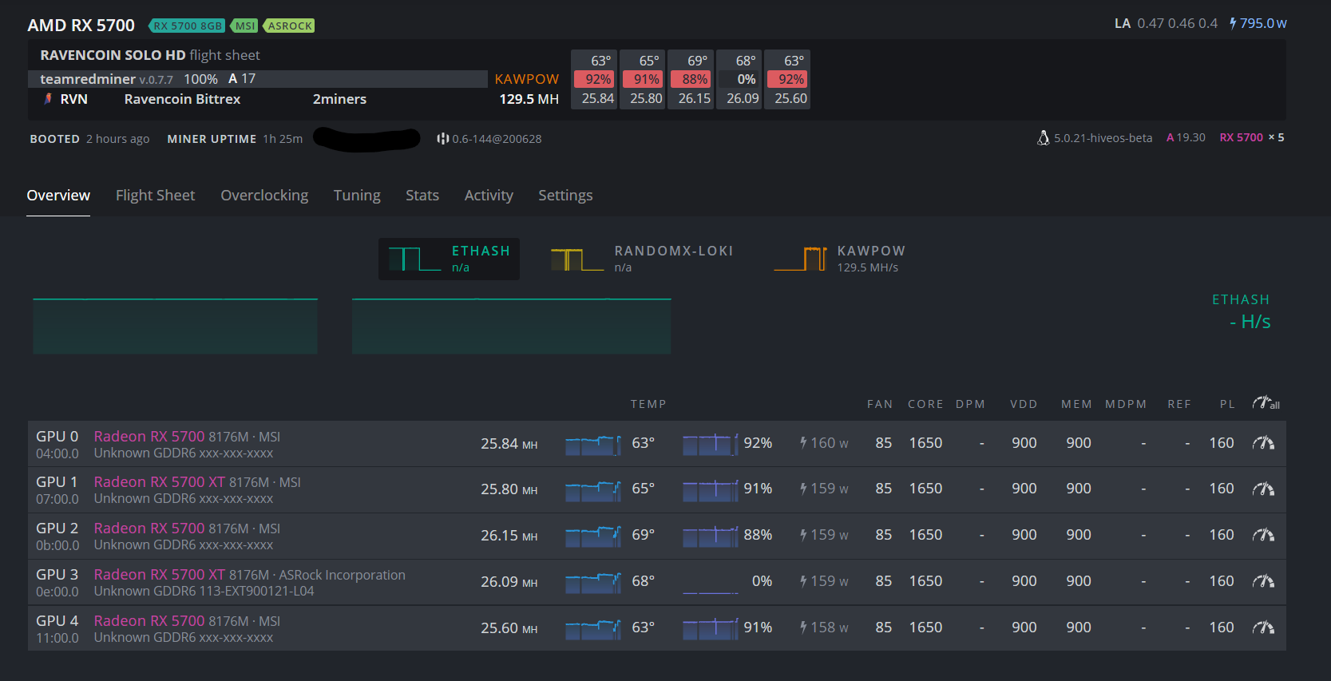Click the RX 5700 8GB tag
This screenshot has height=681, width=1331.
tap(187, 26)
